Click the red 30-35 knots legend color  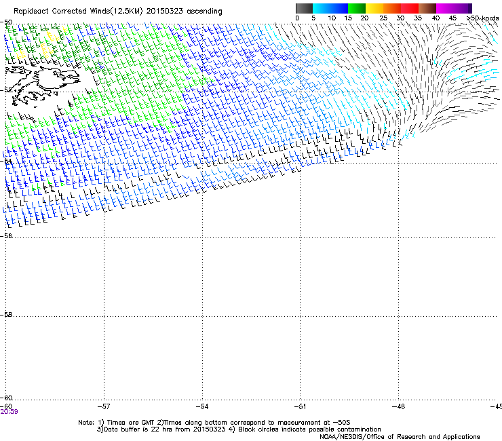tap(410, 8)
